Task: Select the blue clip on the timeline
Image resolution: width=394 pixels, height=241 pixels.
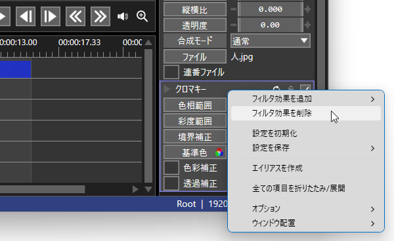Action: (x=15, y=69)
